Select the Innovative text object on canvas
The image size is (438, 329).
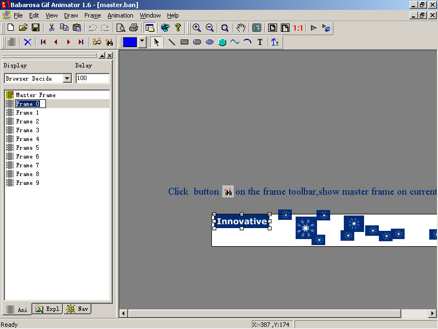tap(242, 222)
